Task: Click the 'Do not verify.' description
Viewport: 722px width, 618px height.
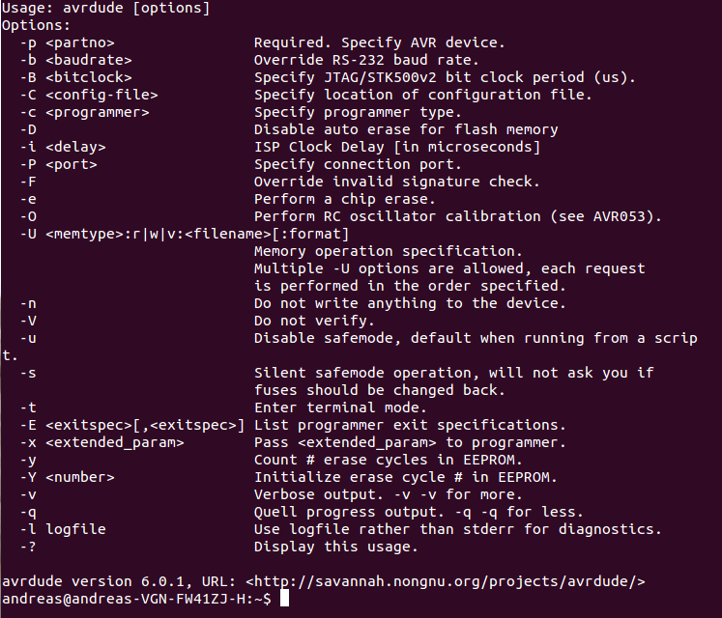Action: (x=314, y=321)
